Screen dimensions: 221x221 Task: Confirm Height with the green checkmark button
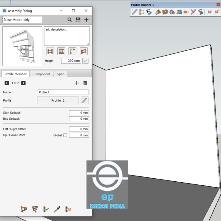point(85,61)
